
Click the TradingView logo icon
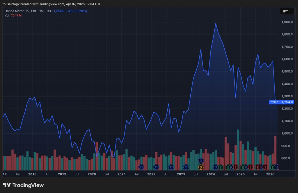7,185
